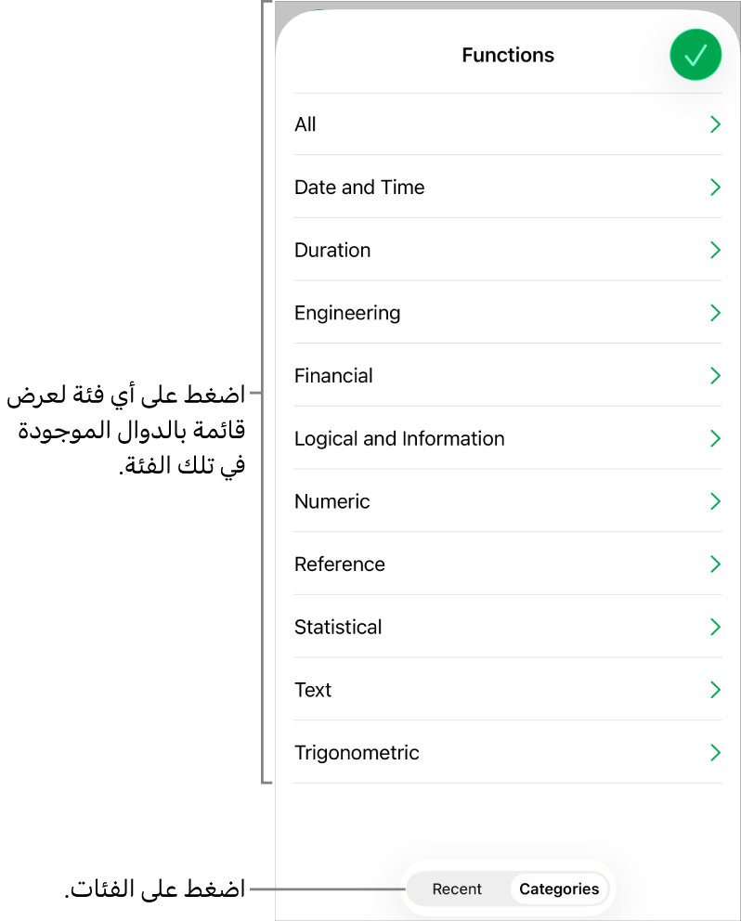The height and width of the screenshot is (921, 741).
Task: Choose the Statistical category label
Action: pyautogui.click(x=338, y=627)
